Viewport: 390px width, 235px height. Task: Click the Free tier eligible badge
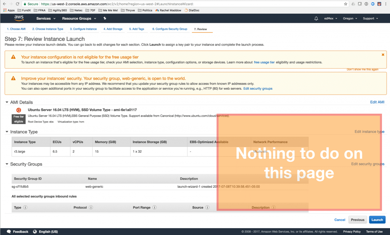pos(19,119)
